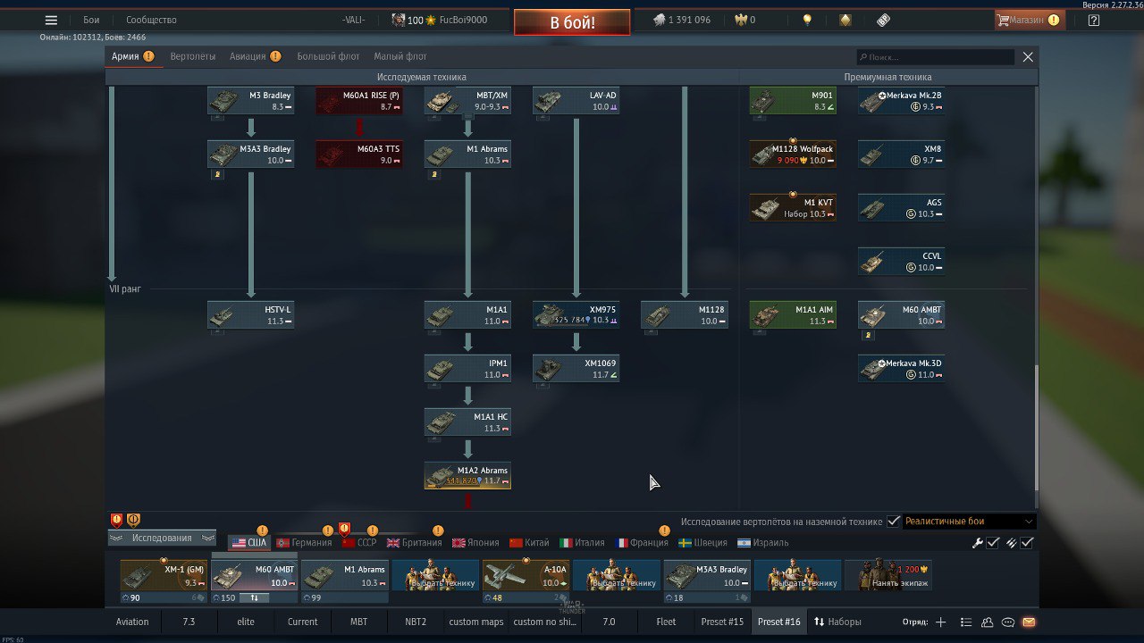Click Нанять экипаж crew slot
Viewport: 1144px width, 643px height.
click(888, 575)
